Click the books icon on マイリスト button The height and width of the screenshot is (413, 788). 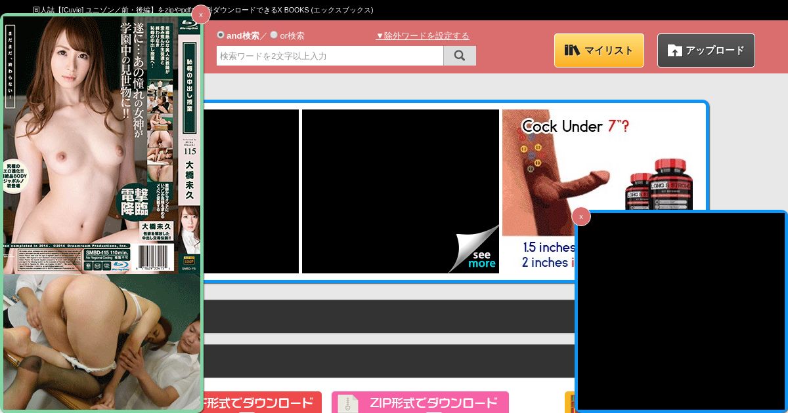(572, 50)
